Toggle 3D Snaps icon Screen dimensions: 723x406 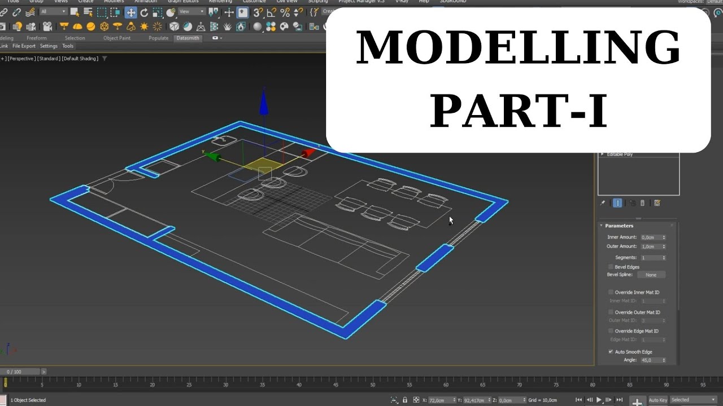click(258, 12)
